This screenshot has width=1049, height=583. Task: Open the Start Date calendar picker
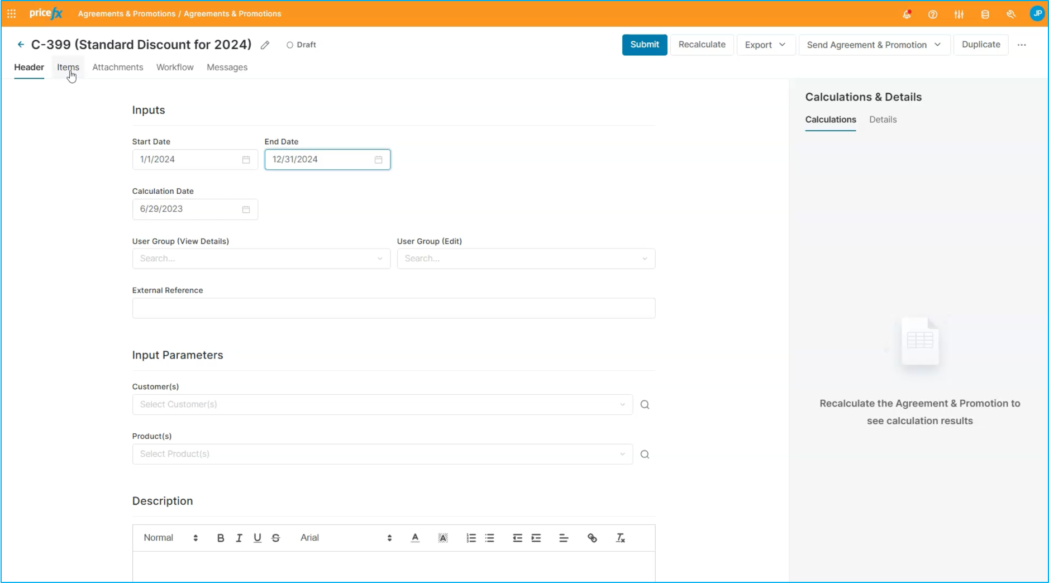(x=246, y=160)
